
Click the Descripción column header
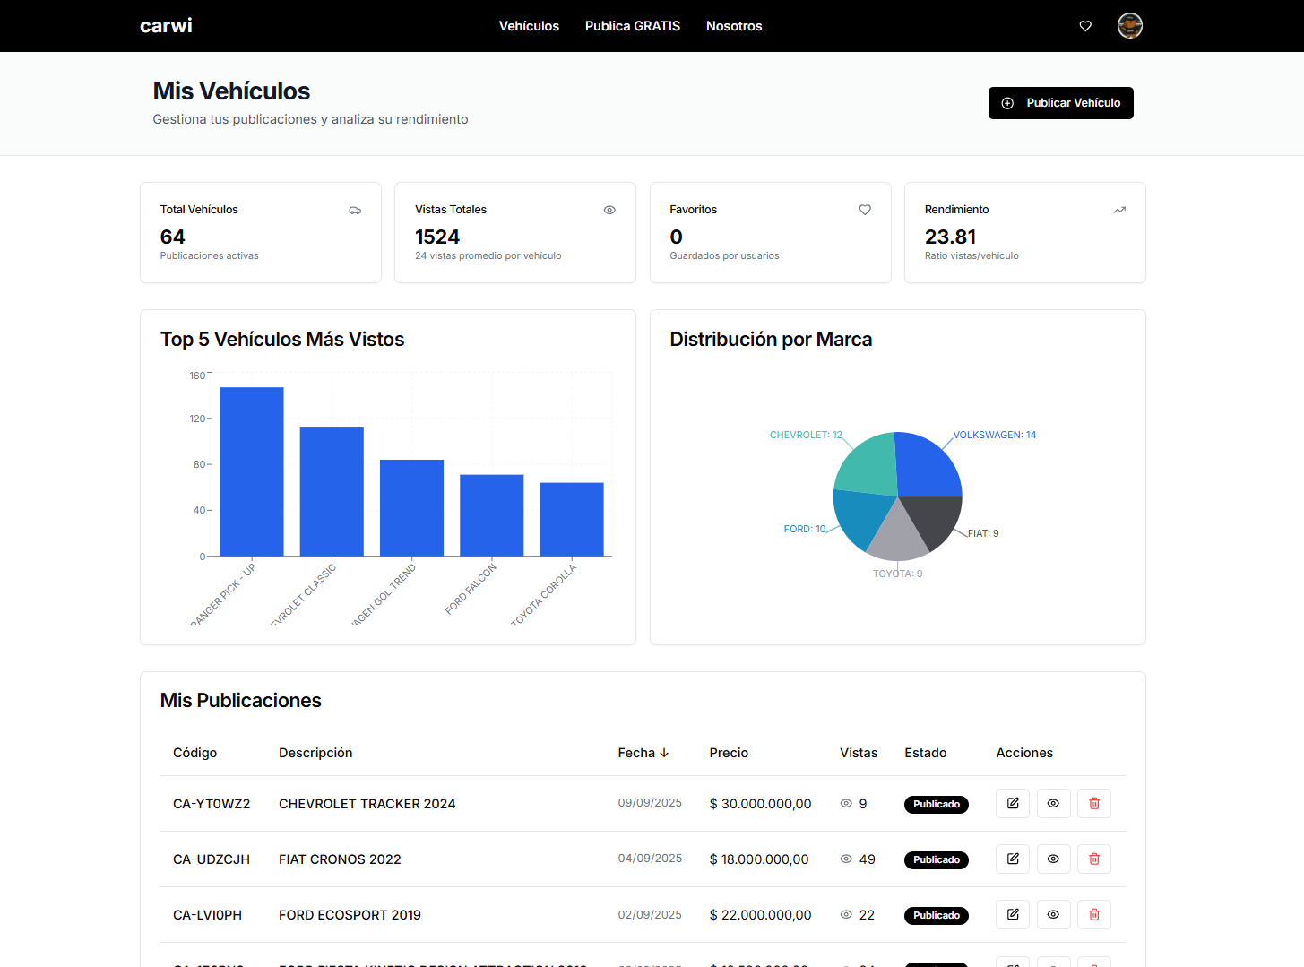(315, 753)
